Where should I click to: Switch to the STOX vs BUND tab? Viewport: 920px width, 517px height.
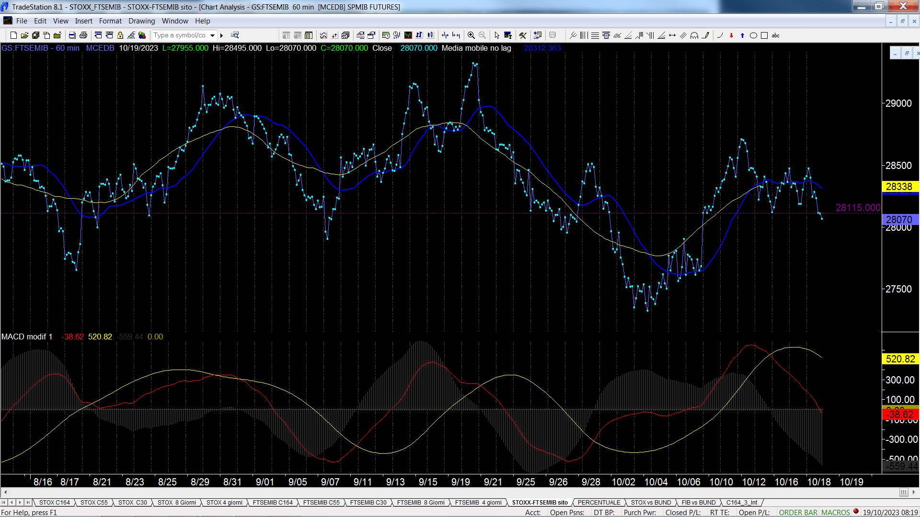click(x=651, y=503)
